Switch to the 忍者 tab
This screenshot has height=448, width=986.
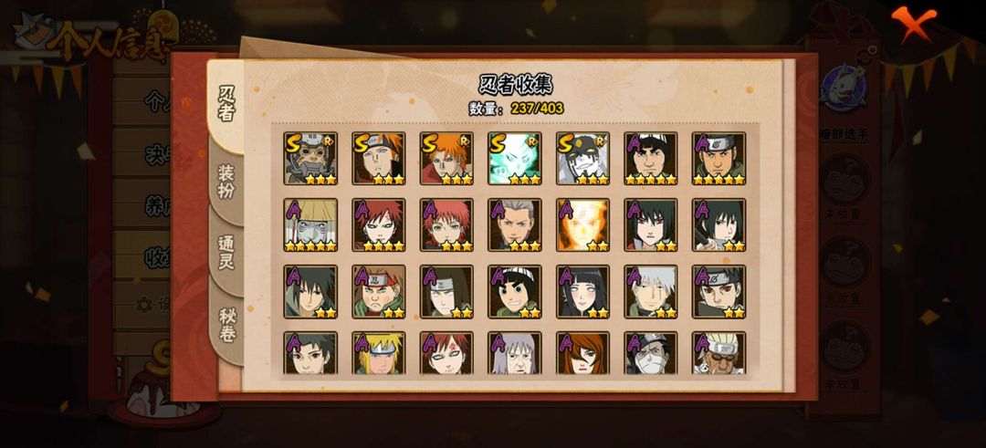[x=226, y=106]
